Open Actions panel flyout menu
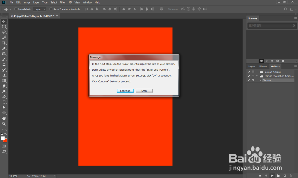 (295, 66)
